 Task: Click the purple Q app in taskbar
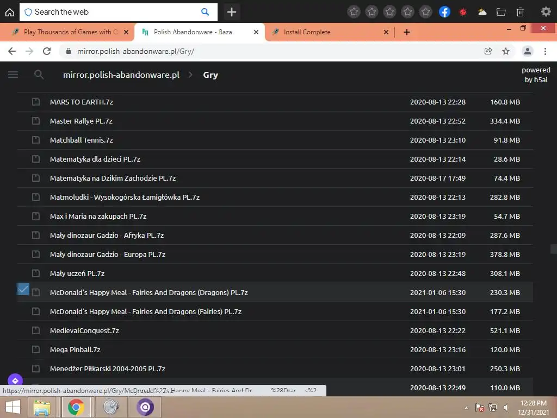click(x=145, y=407)
